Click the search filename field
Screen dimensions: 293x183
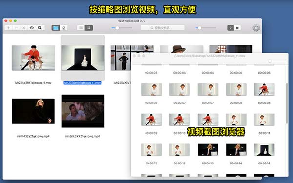(163, 28)
